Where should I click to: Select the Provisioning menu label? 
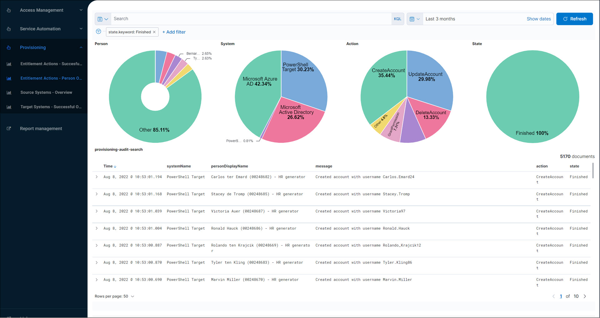point(33,47)
